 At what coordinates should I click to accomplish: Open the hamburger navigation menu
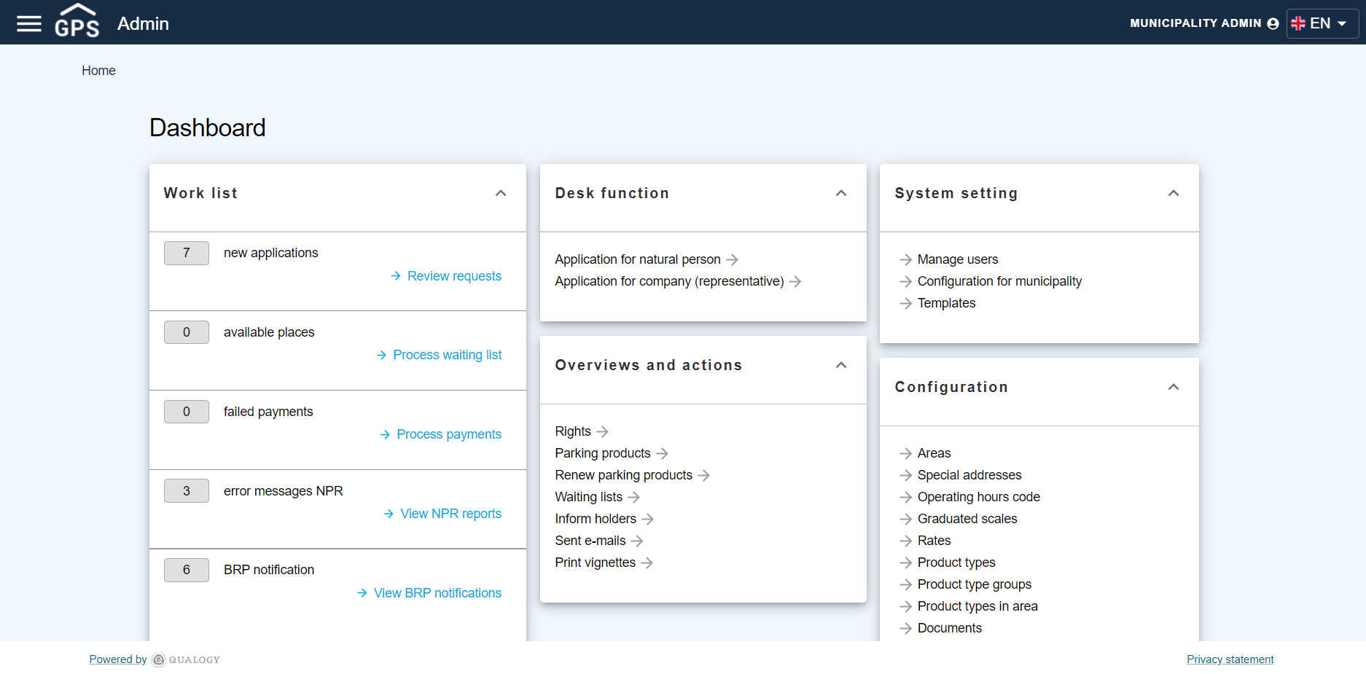(29, 23)
